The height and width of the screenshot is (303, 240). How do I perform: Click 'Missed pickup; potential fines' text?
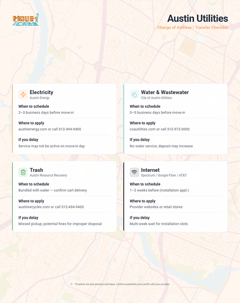[60, 224]
